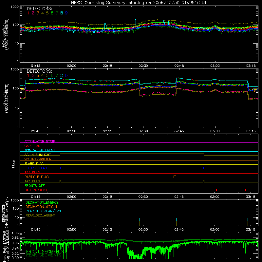The width and height of the screenshot is (262, 262).
Task: Select the PARTICLE_FLAG label
Action: pos(37,177)
